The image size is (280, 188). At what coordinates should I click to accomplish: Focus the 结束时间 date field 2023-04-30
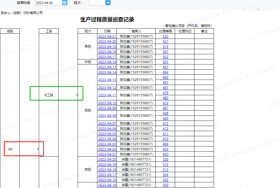coord(49,3)
